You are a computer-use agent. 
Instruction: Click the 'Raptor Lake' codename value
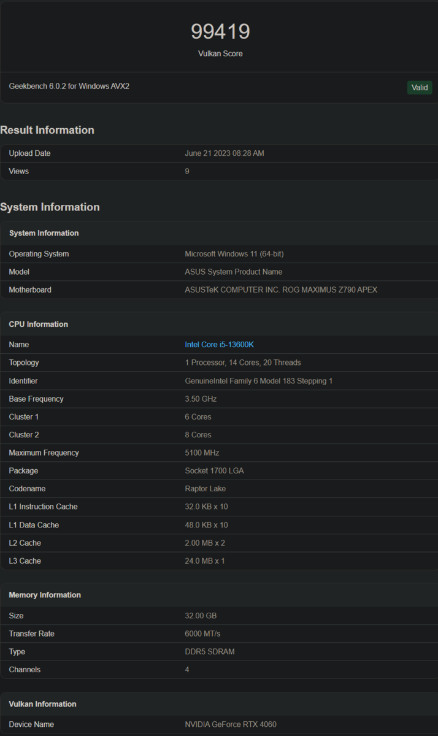[206, 489]
